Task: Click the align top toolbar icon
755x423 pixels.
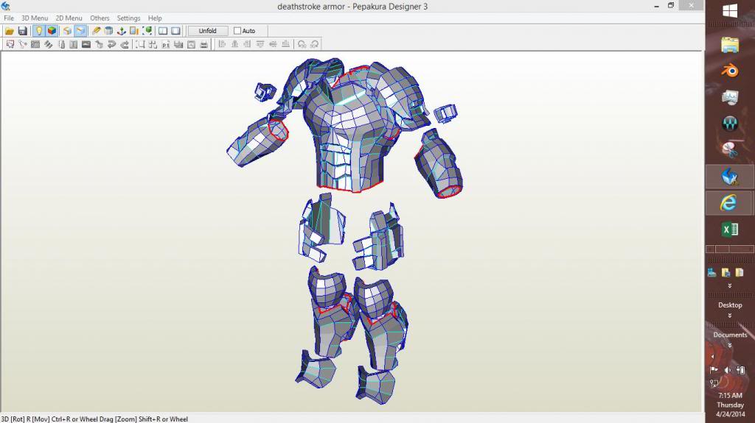Action: (260, 44)
